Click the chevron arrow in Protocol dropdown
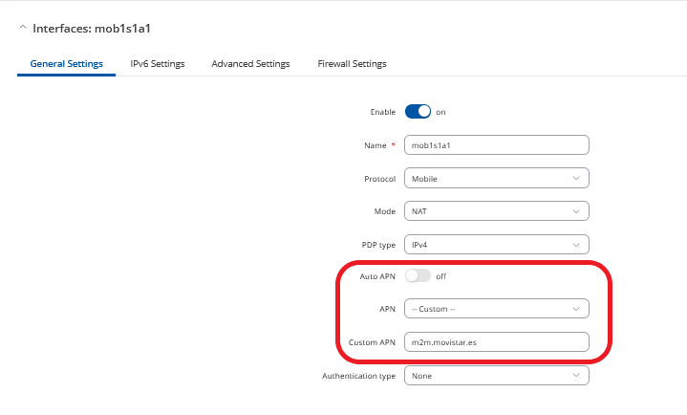This screenshot has width=687, height=415. click(x=576, y=178)
